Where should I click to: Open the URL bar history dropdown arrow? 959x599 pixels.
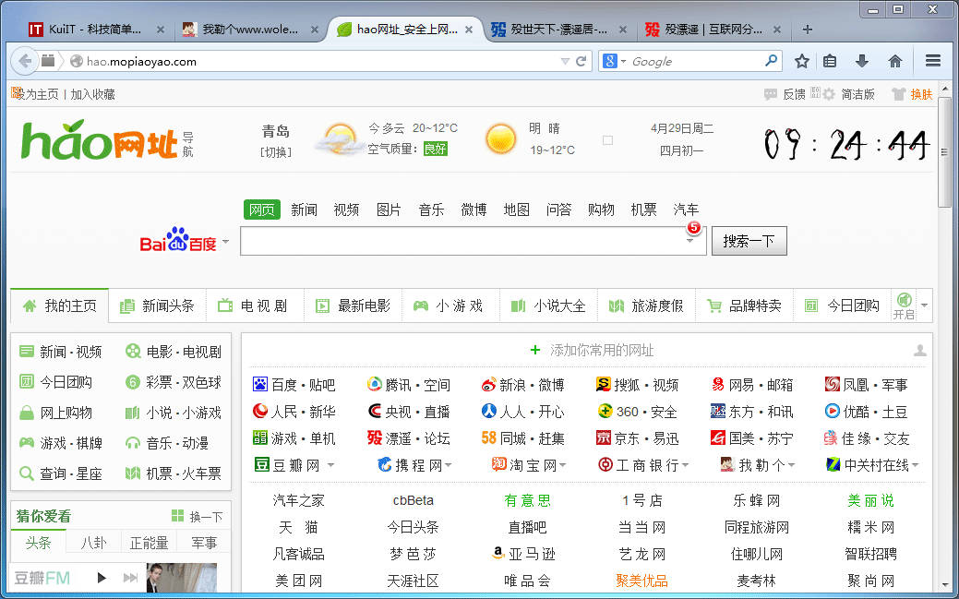565,61
